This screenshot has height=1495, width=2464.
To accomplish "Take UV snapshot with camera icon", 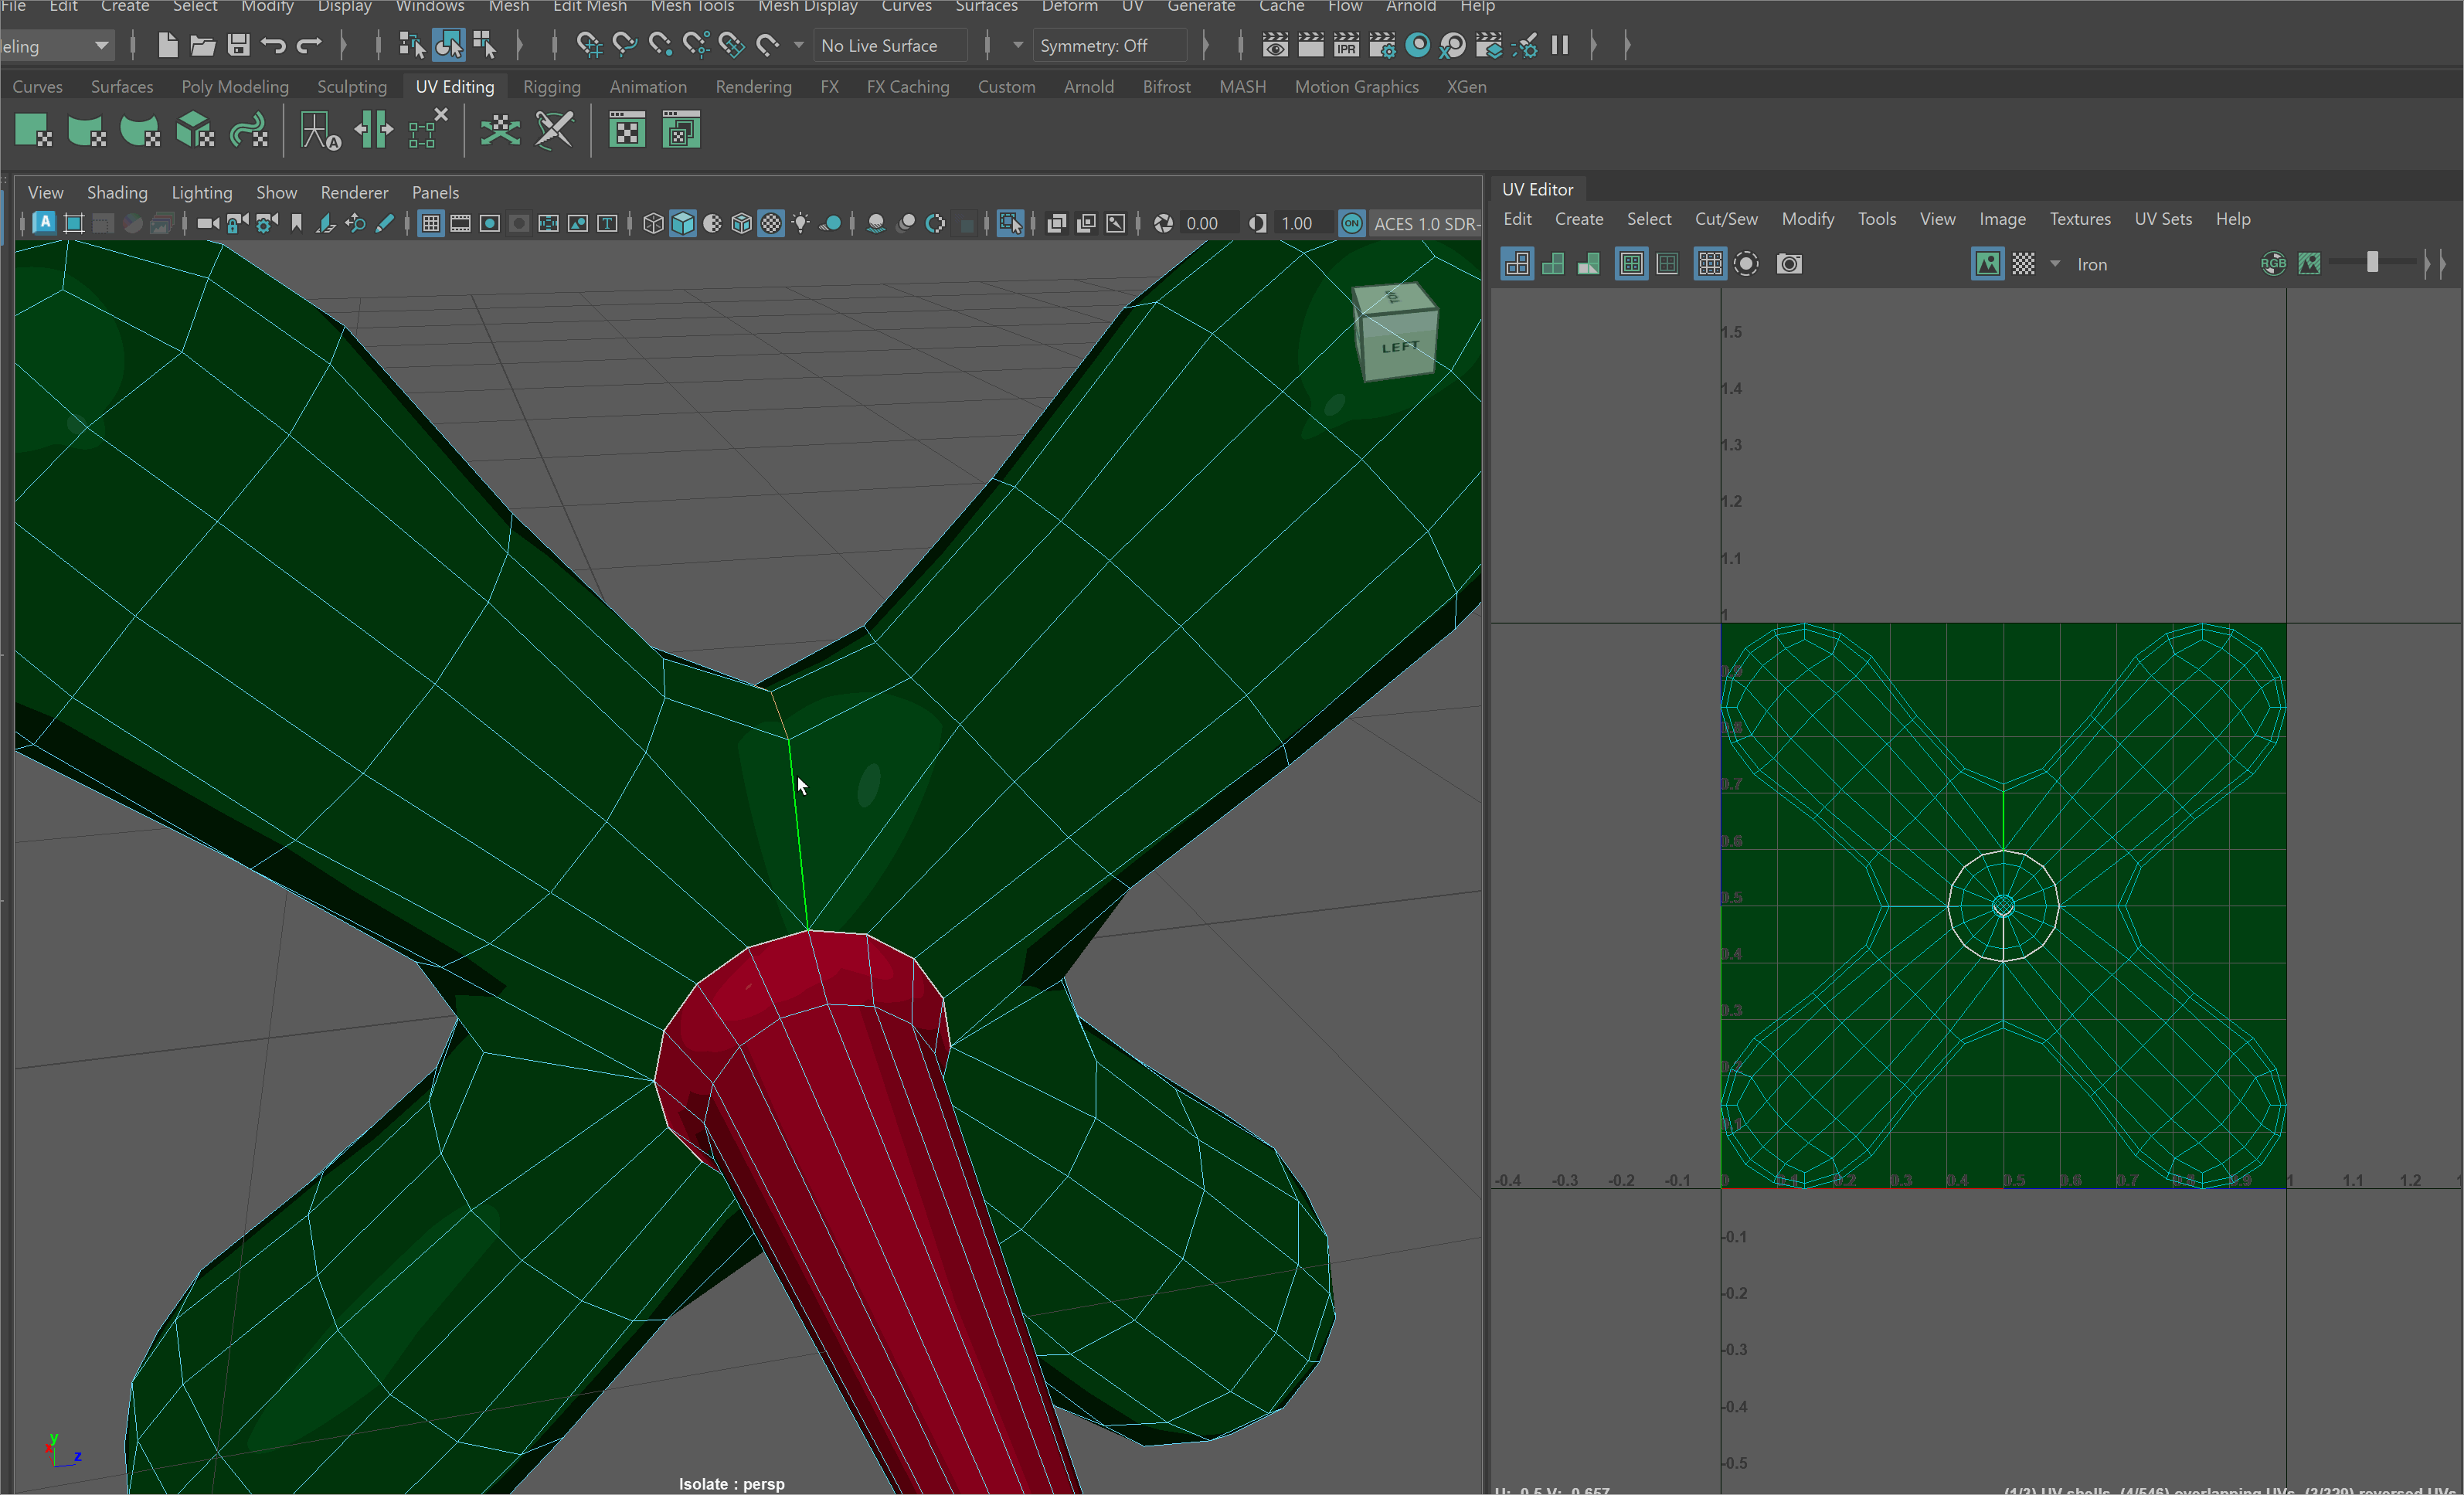I will pos(1789,264).
